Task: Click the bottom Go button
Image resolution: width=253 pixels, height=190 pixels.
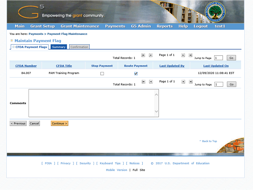Action: coord(232,84)
